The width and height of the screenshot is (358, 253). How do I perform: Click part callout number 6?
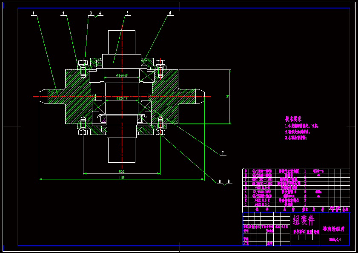170,13
